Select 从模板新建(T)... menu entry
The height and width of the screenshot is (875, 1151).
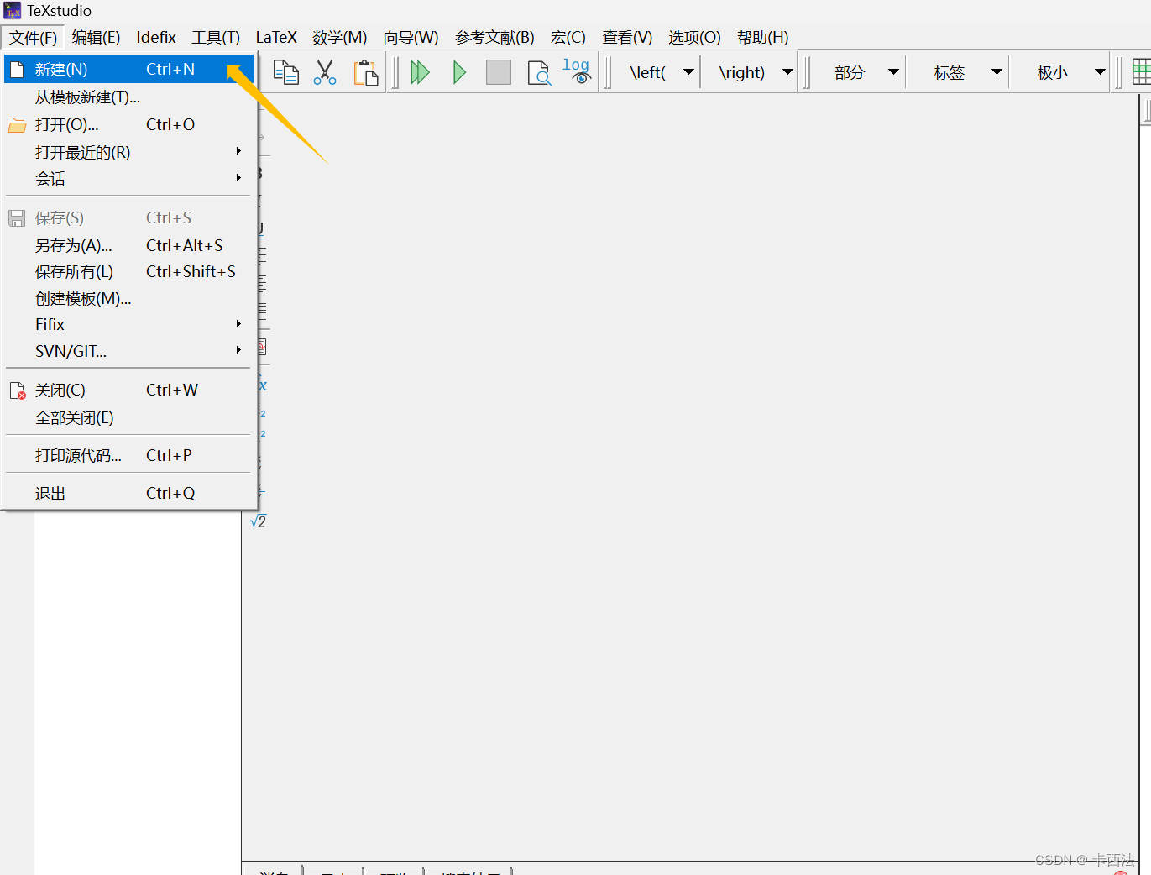[128, 97]
